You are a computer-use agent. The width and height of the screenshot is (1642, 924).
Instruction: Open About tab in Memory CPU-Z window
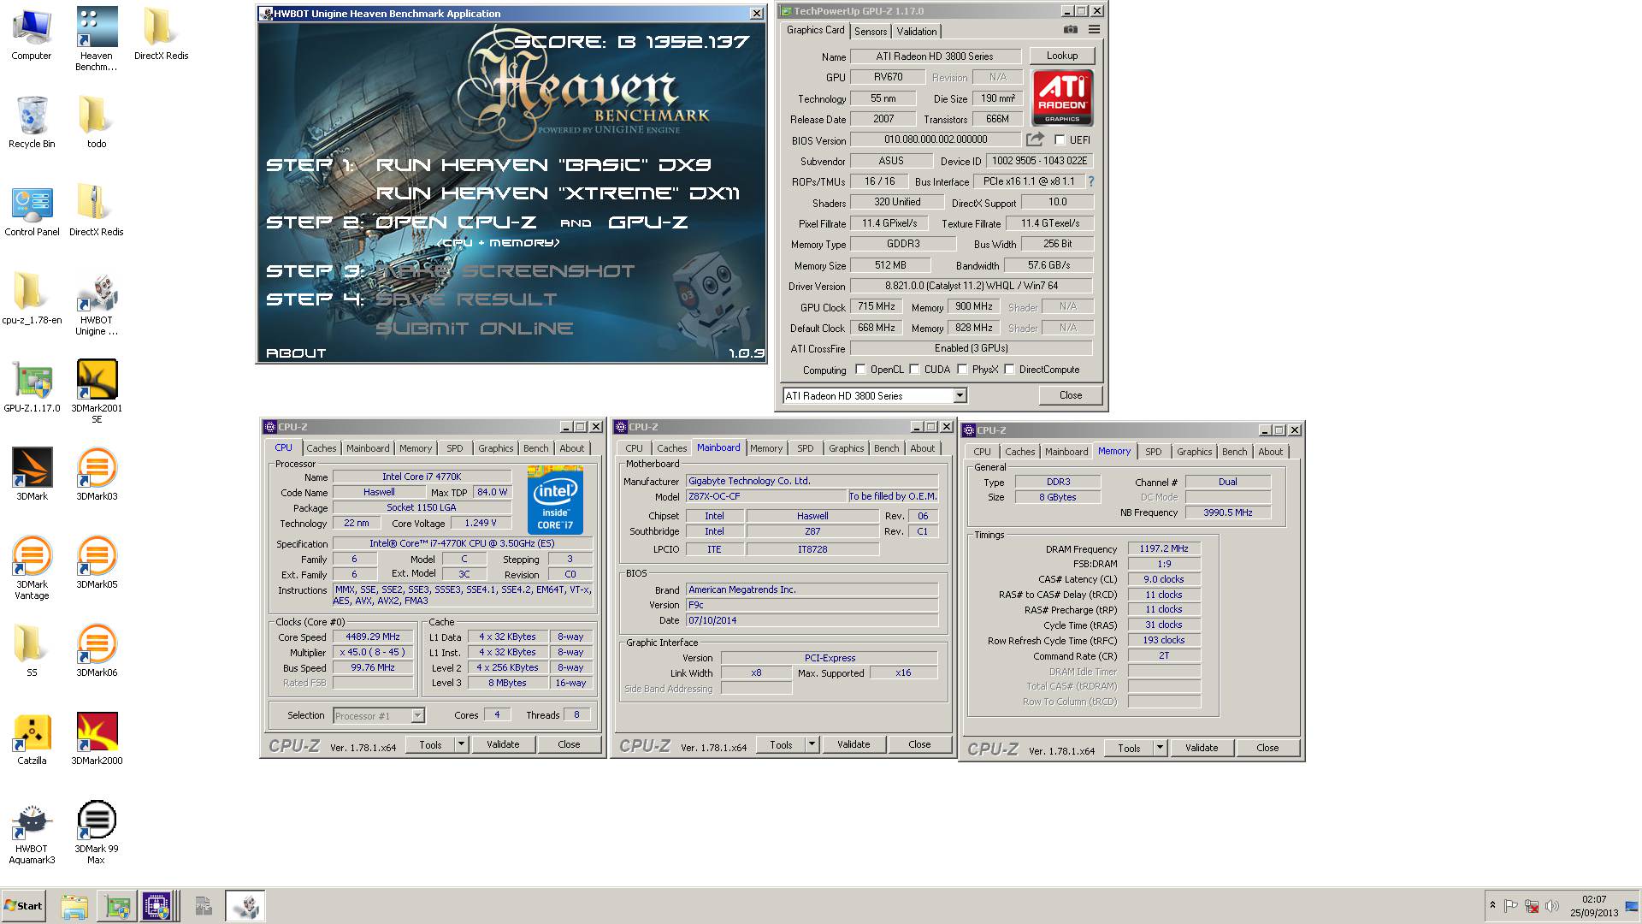point(1270,452)
